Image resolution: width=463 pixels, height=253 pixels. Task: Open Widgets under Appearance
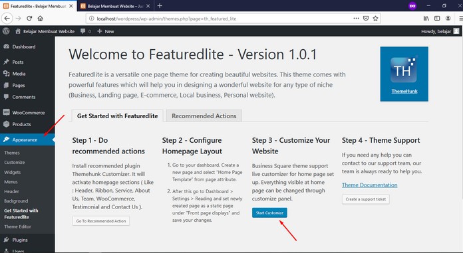point(13,172)
